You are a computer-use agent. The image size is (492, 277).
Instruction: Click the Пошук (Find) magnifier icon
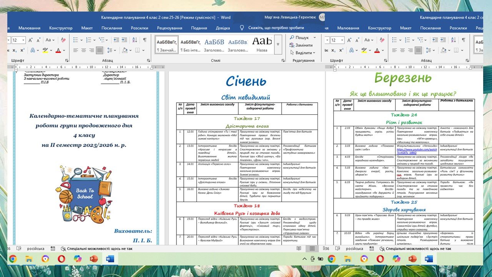point(292,38)
